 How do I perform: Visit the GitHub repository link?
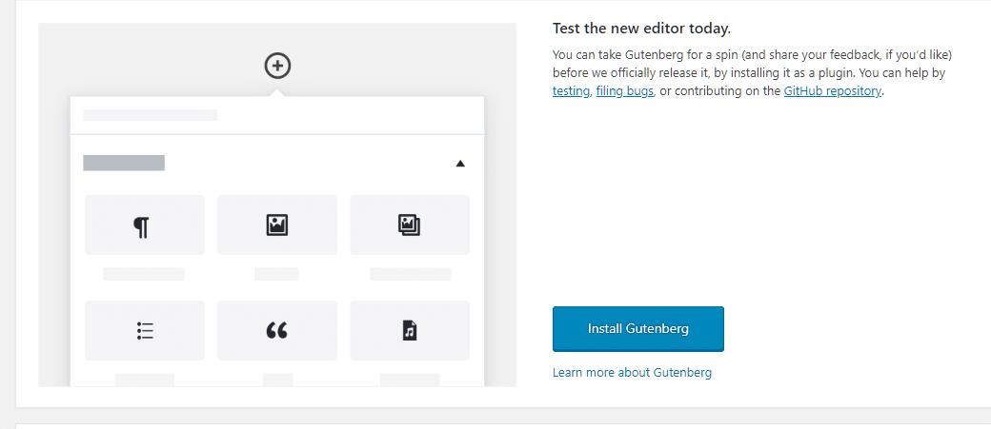pos(833,91)
